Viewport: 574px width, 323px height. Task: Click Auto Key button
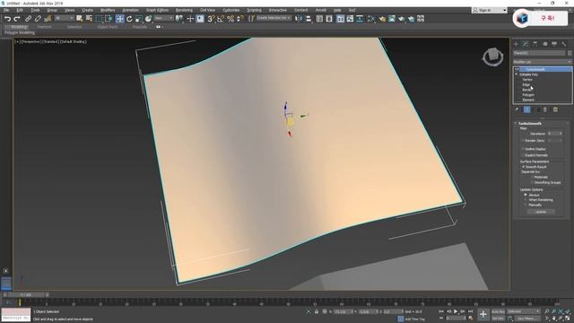tap(498, 311)
